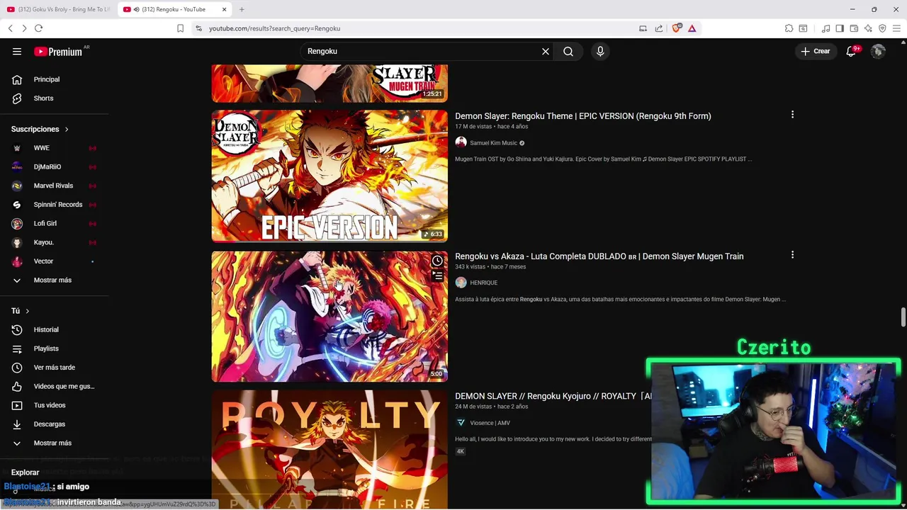
Task: Open Brave Shields lion icon
Action: point(676,28)
